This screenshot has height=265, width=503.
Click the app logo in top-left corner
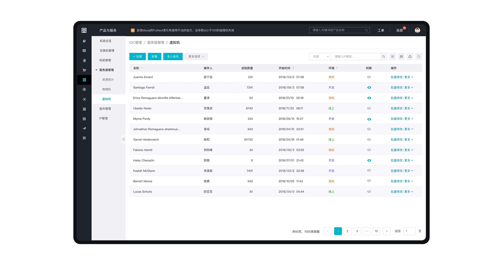[84, 30]
